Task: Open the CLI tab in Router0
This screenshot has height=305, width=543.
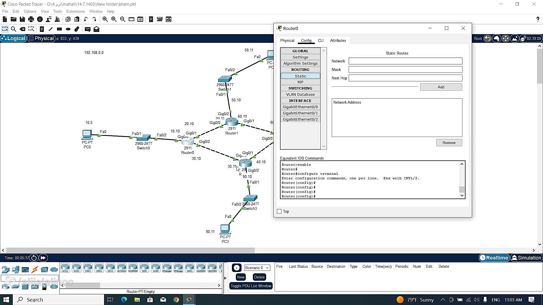Action: 320,40
